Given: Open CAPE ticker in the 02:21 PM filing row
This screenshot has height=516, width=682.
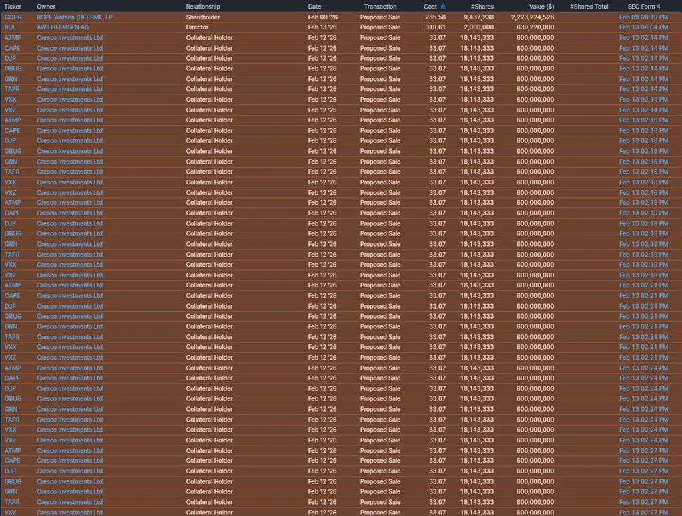Looking at the screenshot, I should pyautogui.click(x=12, y=296).
